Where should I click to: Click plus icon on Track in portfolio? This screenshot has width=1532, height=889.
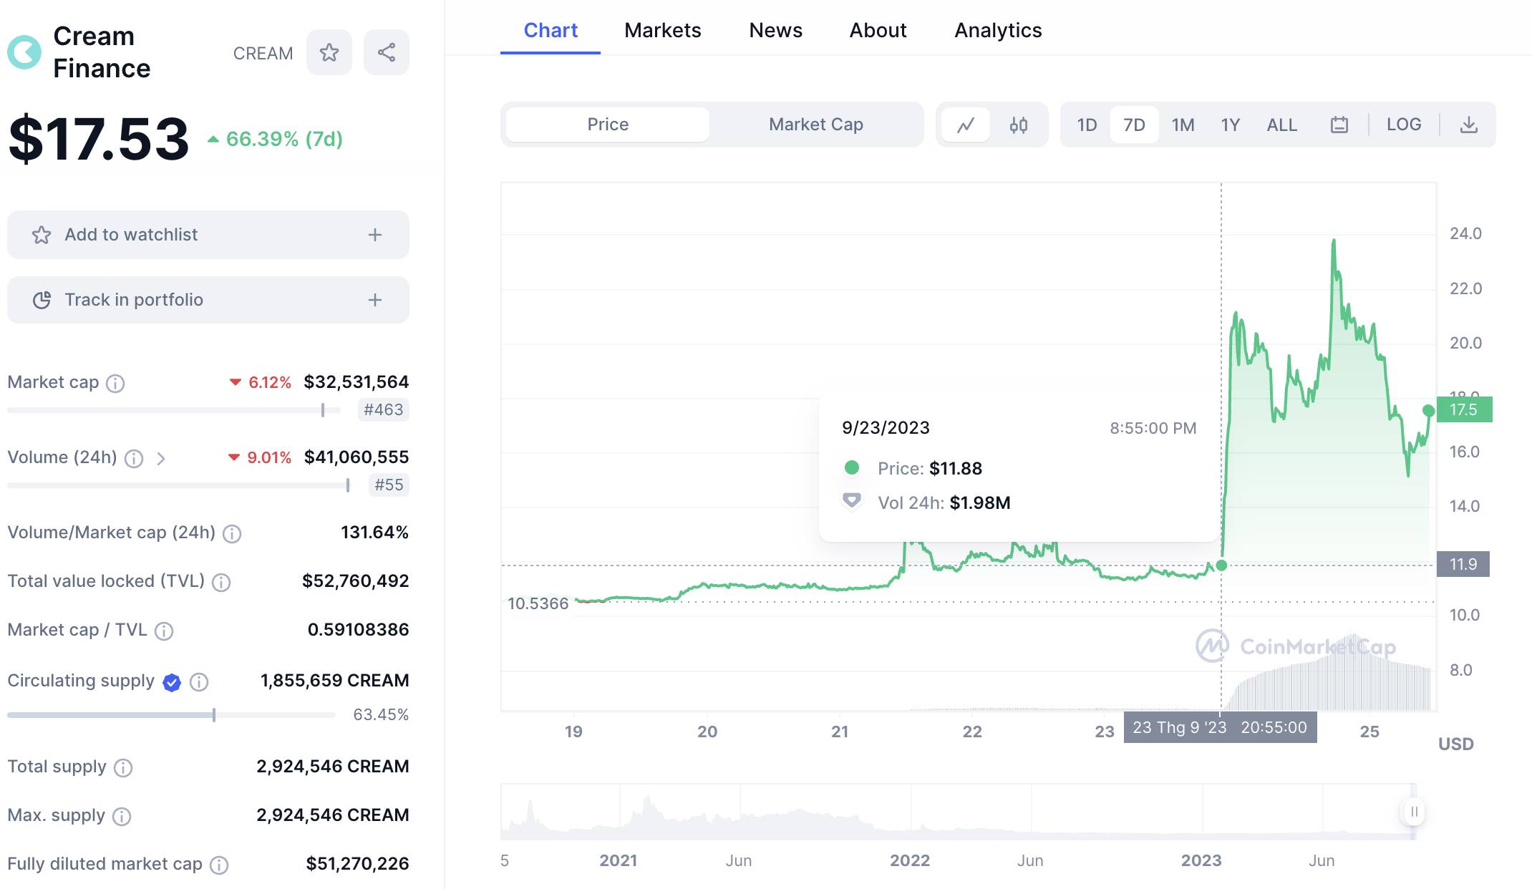coord(375,300)
